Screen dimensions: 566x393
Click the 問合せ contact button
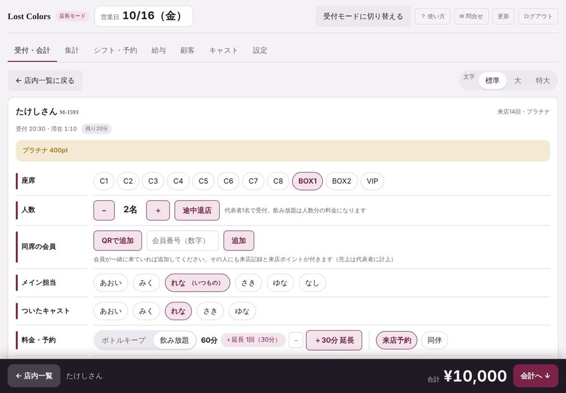click(471, 16)
